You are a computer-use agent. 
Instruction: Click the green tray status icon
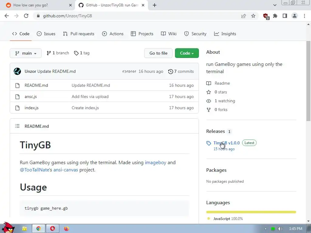(273, 229)
